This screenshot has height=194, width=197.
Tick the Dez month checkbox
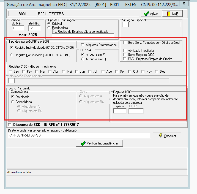tap(157, 72)
